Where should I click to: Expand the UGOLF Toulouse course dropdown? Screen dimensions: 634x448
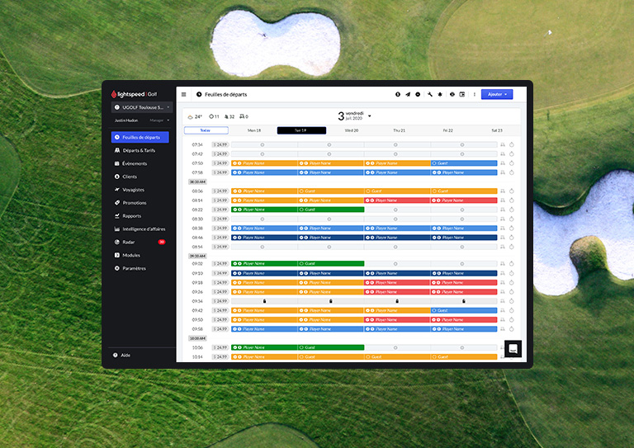point(168,107)
